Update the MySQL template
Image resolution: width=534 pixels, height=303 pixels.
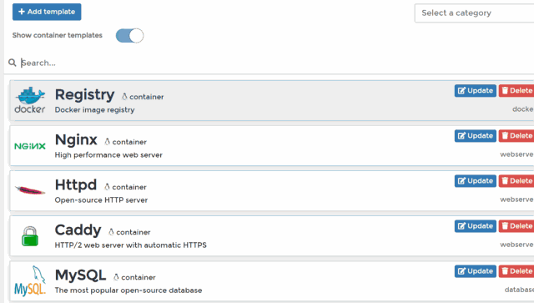click(x=475, y=271)
